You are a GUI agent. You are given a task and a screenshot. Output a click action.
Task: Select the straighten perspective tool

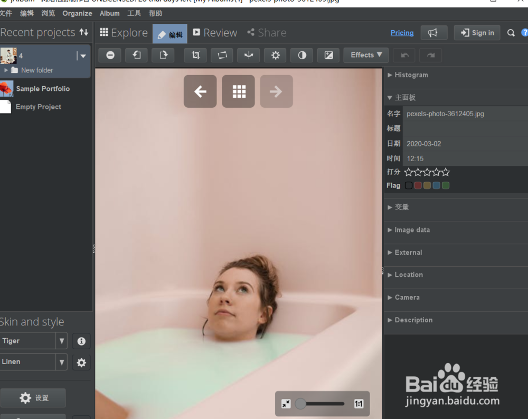[222, 55]
